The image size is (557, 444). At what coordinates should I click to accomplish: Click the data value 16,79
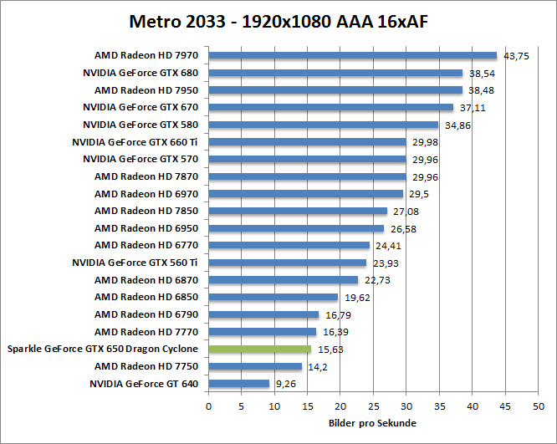[x=338, y=315]
